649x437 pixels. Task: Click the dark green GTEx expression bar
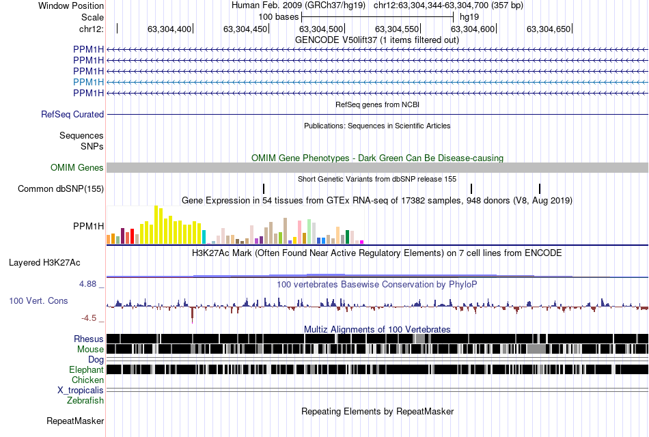[348, 237]
